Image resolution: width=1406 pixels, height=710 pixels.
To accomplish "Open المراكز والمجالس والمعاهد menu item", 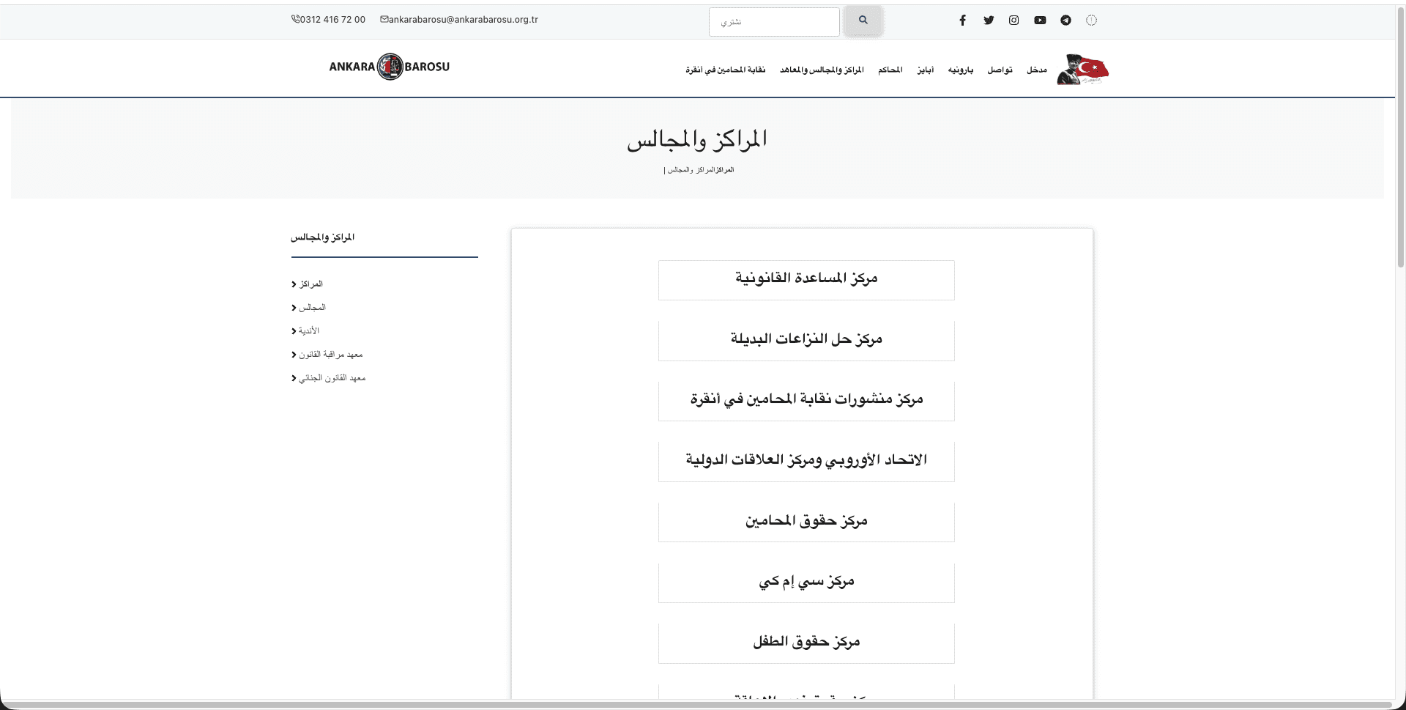I will [x=822, y=70].
